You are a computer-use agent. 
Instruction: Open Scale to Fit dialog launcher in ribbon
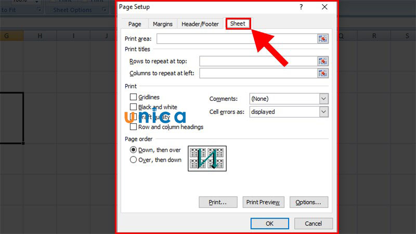tap(40, 10)
